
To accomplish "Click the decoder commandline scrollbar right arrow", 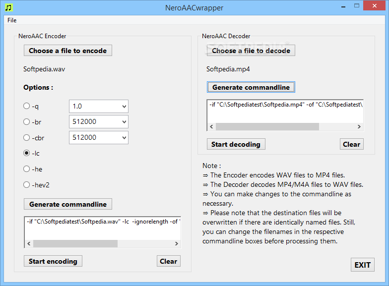I will (x=359, y=127).
